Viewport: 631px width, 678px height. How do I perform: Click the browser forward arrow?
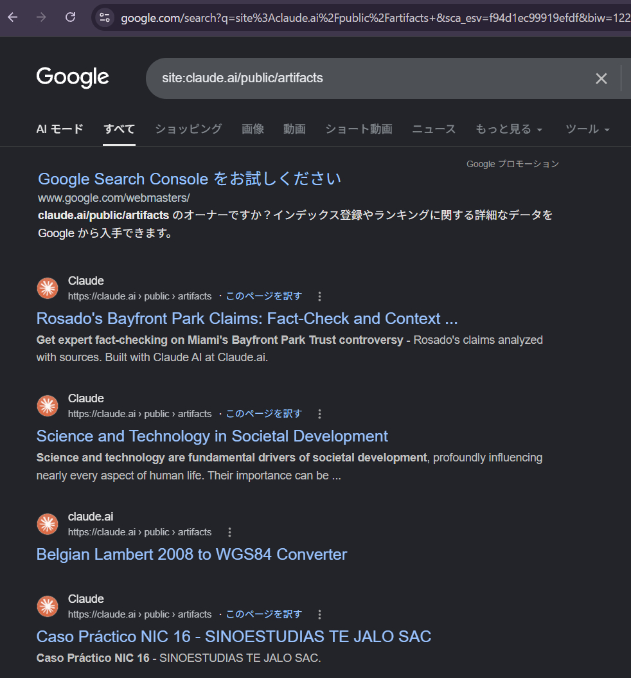click(x=41, y=17)
